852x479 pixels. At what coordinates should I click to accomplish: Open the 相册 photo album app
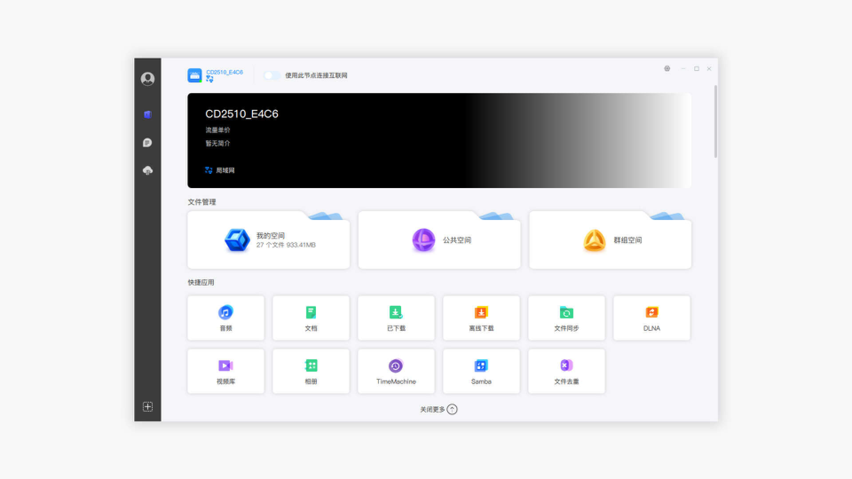pyautogui.click(x=311, y=371)
